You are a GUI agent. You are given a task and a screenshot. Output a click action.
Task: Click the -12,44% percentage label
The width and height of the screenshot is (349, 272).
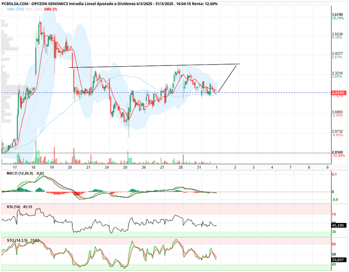tap(339, 156)
